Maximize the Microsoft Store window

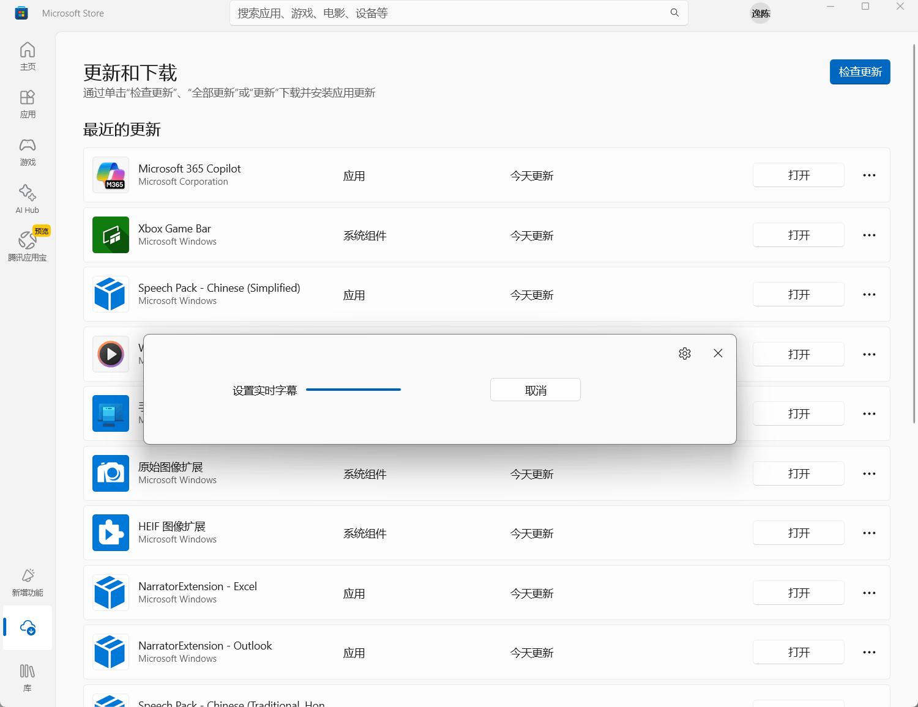click(865, 7)
